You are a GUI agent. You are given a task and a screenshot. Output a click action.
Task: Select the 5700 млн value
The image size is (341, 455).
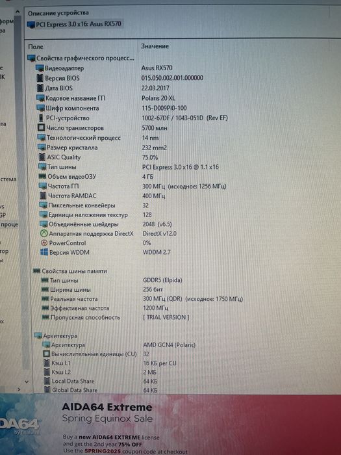(x=155, y=128)
